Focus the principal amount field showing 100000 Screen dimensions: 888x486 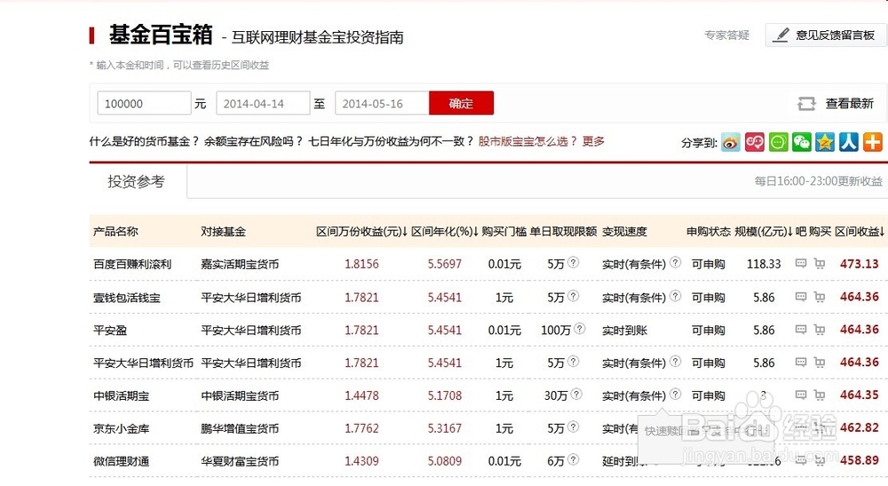pos(144,103)
